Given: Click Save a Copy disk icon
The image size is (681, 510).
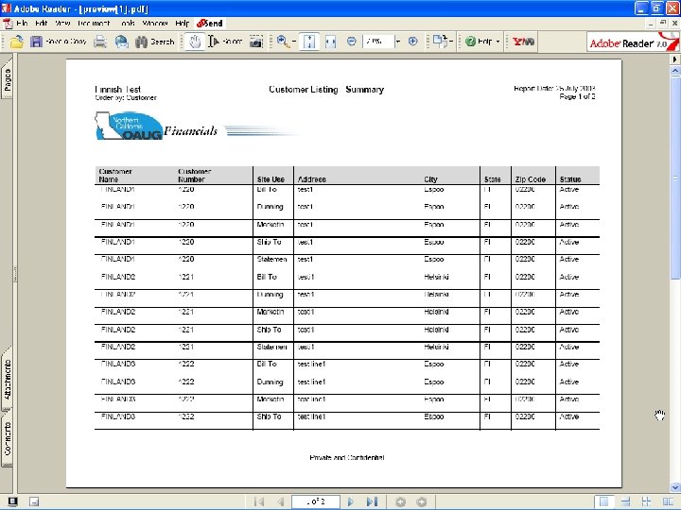Looking at the screenshot, I should coord(36,42).
